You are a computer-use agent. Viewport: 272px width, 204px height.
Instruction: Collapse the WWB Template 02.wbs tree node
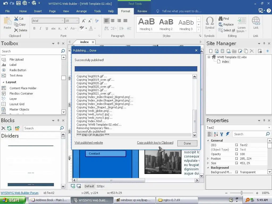(x=209, y=57)
